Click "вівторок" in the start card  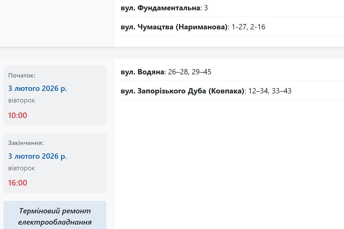22,101
